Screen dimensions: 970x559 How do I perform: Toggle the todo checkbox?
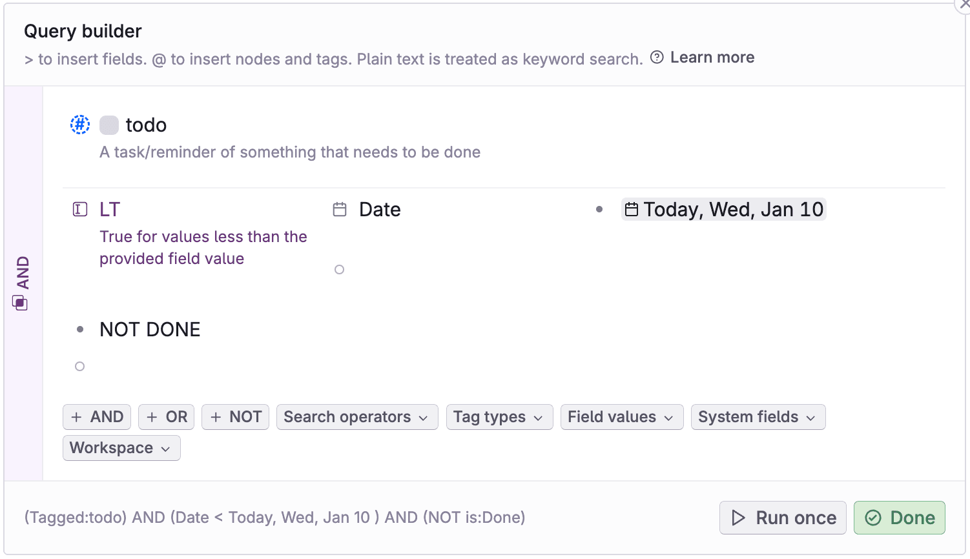tap(109, 125)
